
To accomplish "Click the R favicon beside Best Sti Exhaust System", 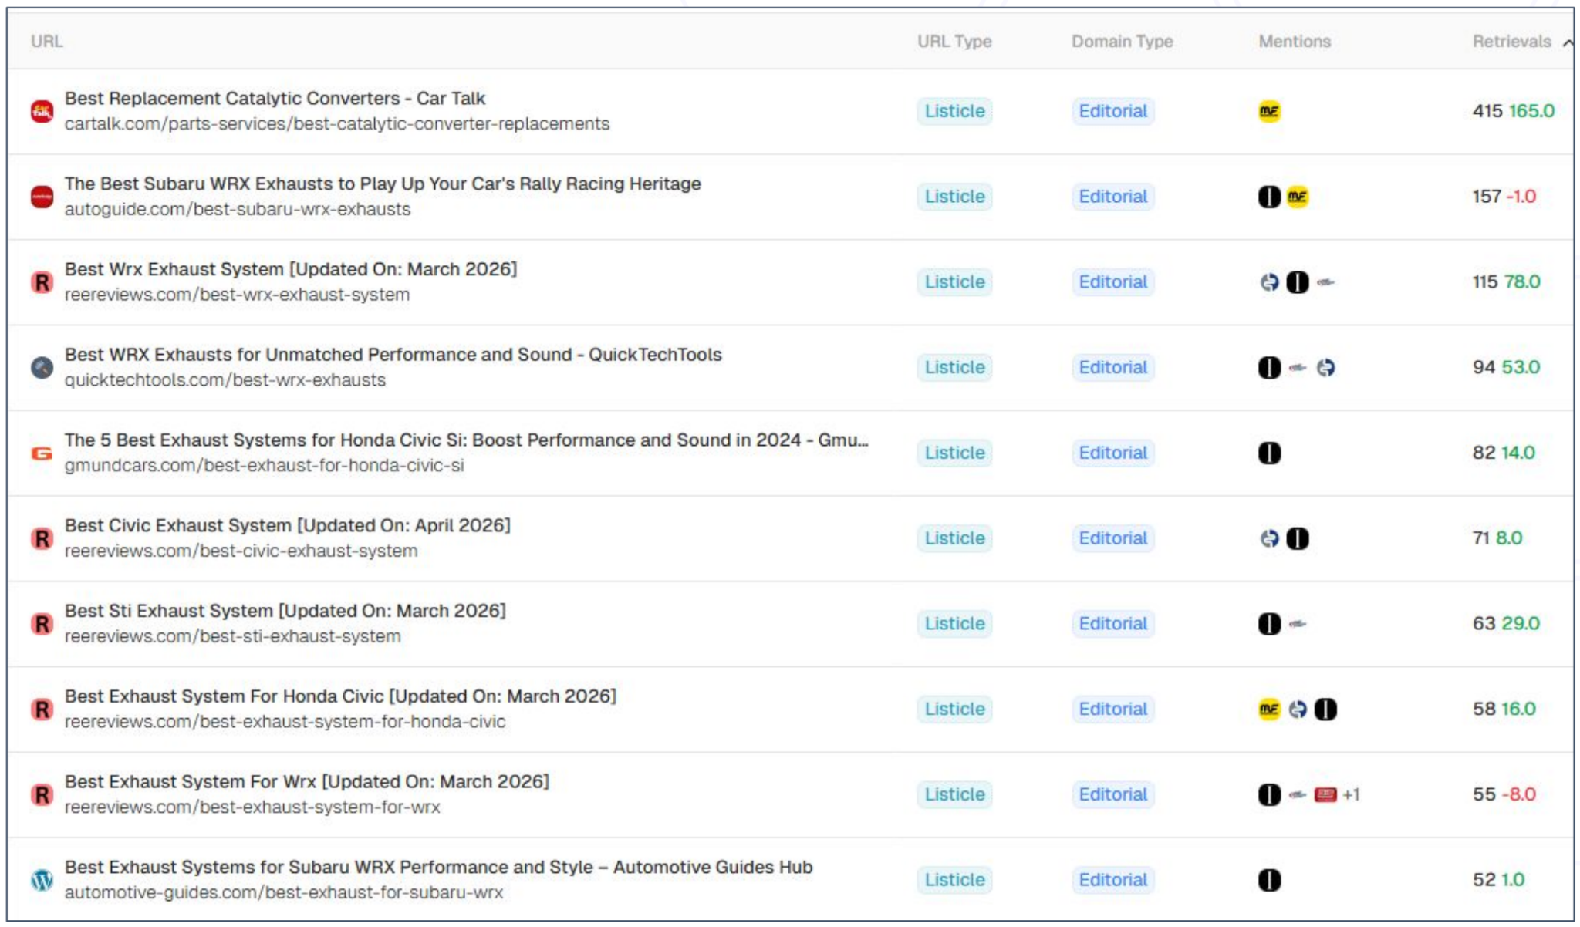I will (42, 624).
